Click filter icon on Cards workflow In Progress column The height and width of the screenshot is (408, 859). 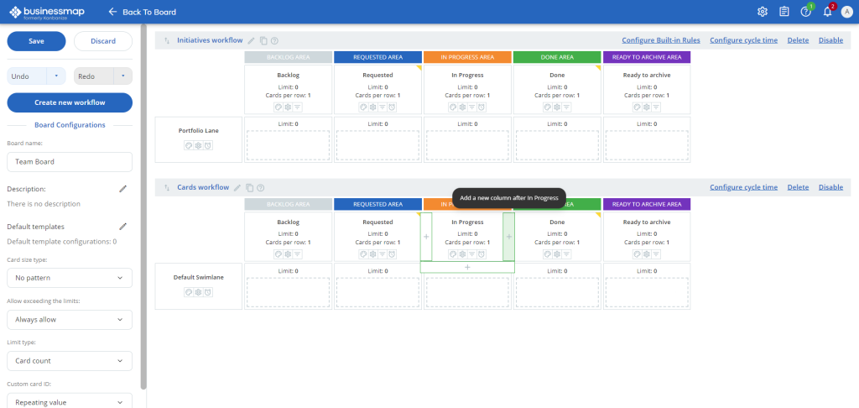(x=471, y=254)
